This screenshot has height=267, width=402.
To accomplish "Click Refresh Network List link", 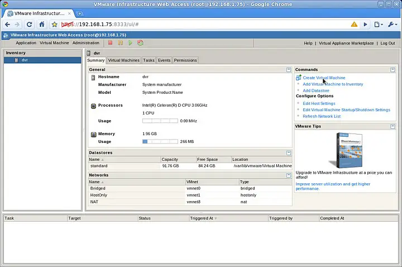I will click(322, 116).
